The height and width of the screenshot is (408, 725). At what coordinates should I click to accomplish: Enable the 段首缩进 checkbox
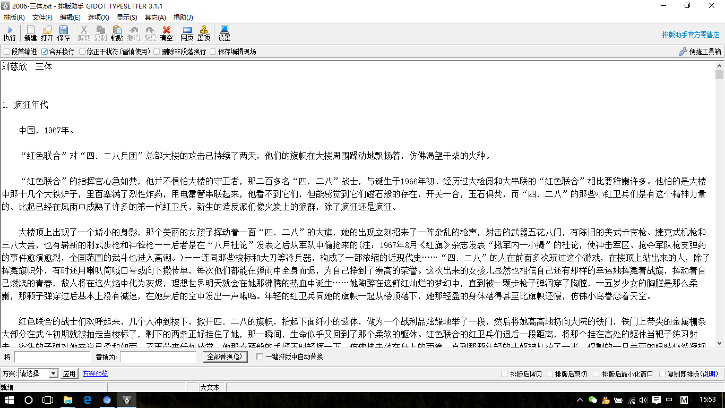[7, 52]
